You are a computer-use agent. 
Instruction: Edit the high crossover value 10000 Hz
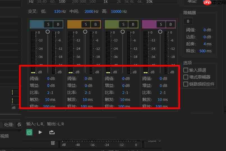119,11
